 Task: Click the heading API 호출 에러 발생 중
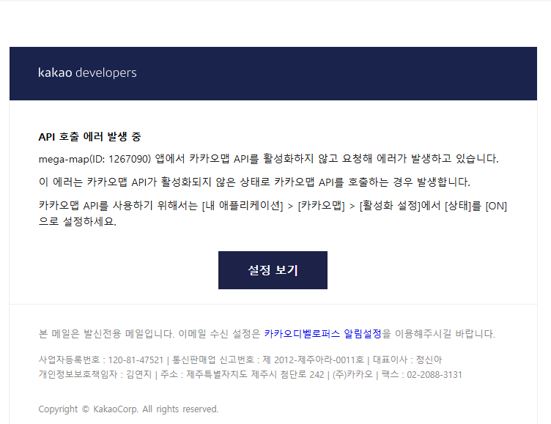(x=89, y=137)
